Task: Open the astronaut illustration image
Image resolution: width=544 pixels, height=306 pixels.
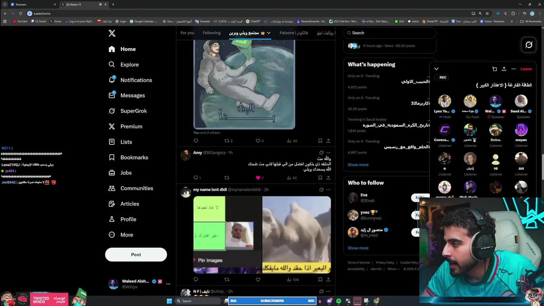Action: click(x=244, y=85)
